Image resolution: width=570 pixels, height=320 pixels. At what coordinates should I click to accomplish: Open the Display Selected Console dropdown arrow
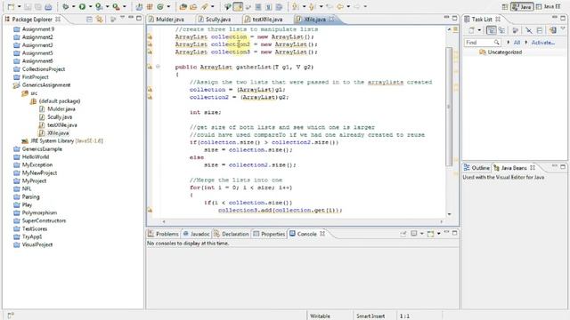(x=421, y=234)
